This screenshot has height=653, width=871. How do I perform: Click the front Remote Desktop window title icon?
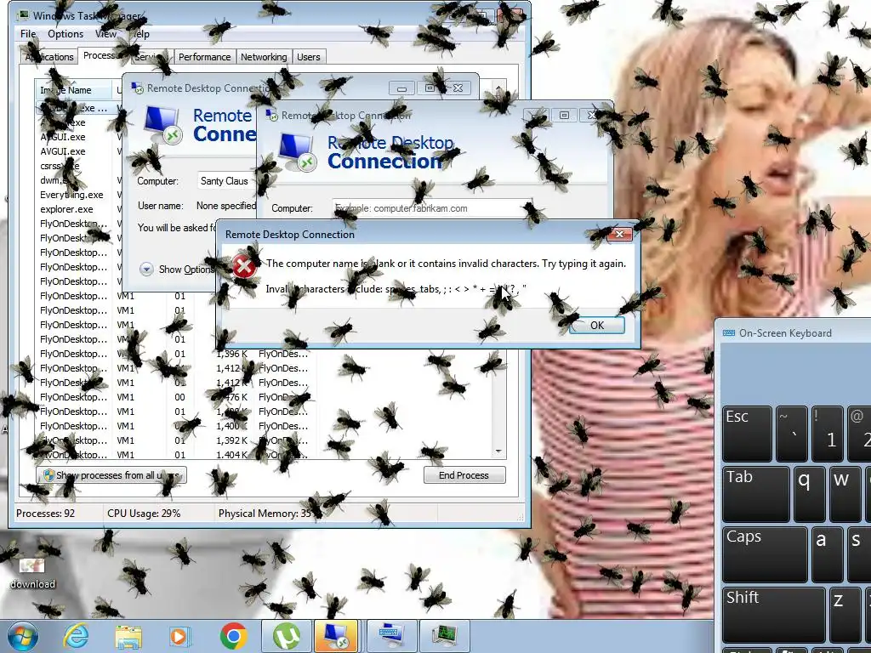click(271, 115)
